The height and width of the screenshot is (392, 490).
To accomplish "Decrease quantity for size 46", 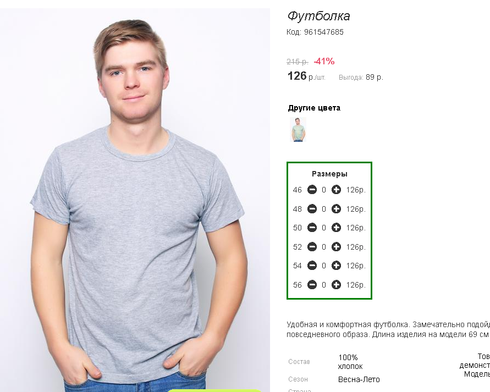I will 312,190.
